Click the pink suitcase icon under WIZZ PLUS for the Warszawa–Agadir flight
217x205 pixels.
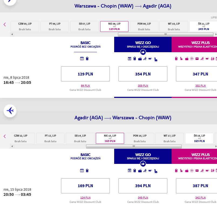tap(187, 59)
